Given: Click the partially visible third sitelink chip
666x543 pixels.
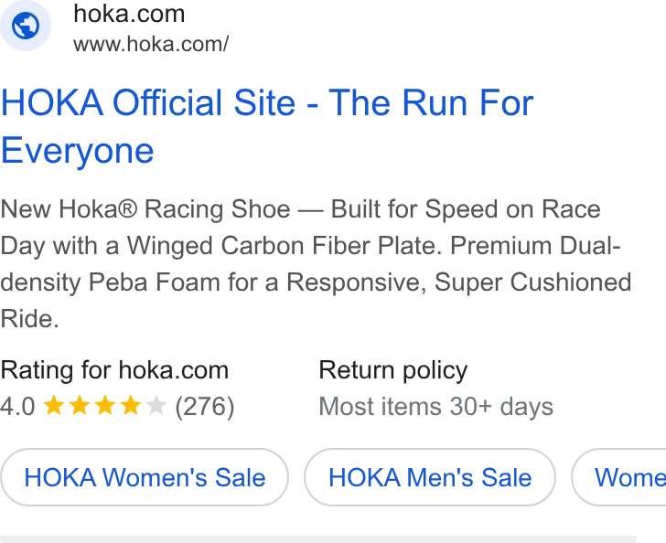Looking at the screenshot, I should click(x=618, y=477).
